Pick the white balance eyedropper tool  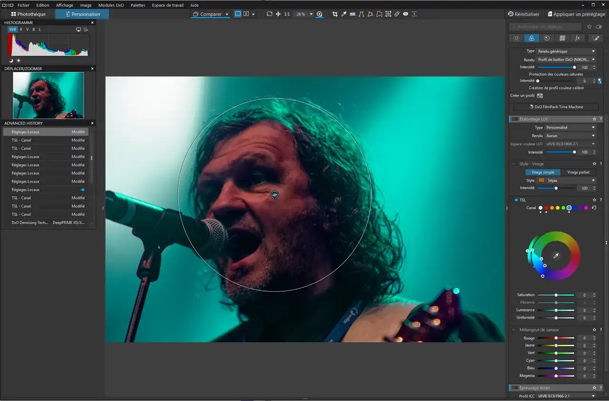click(x=344, y=14)
